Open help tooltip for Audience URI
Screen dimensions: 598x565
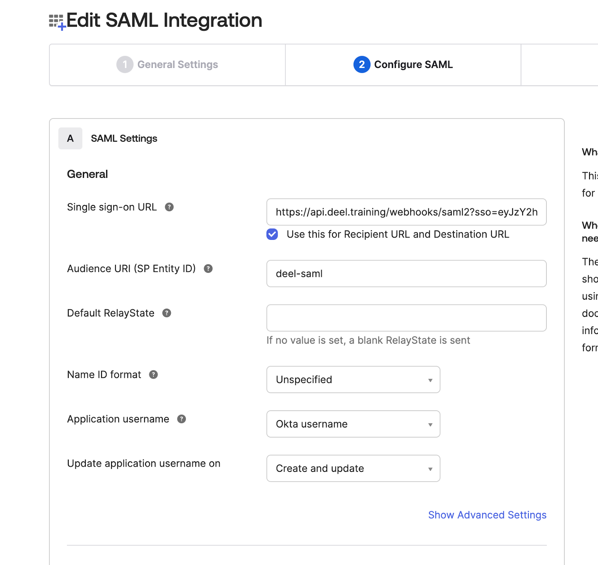click(208, 269)
